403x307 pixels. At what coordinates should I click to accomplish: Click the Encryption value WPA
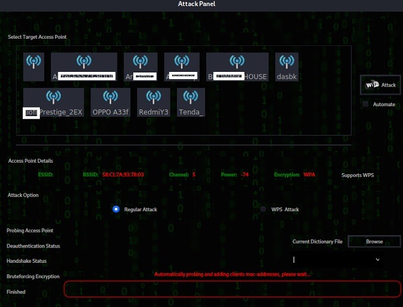coord(309,175)
